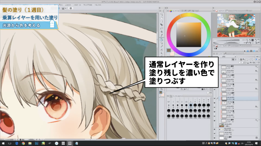Viewport: 261px width, 146px height.
Task: Hide the layer folder row
Action: [x=215, y=129]
